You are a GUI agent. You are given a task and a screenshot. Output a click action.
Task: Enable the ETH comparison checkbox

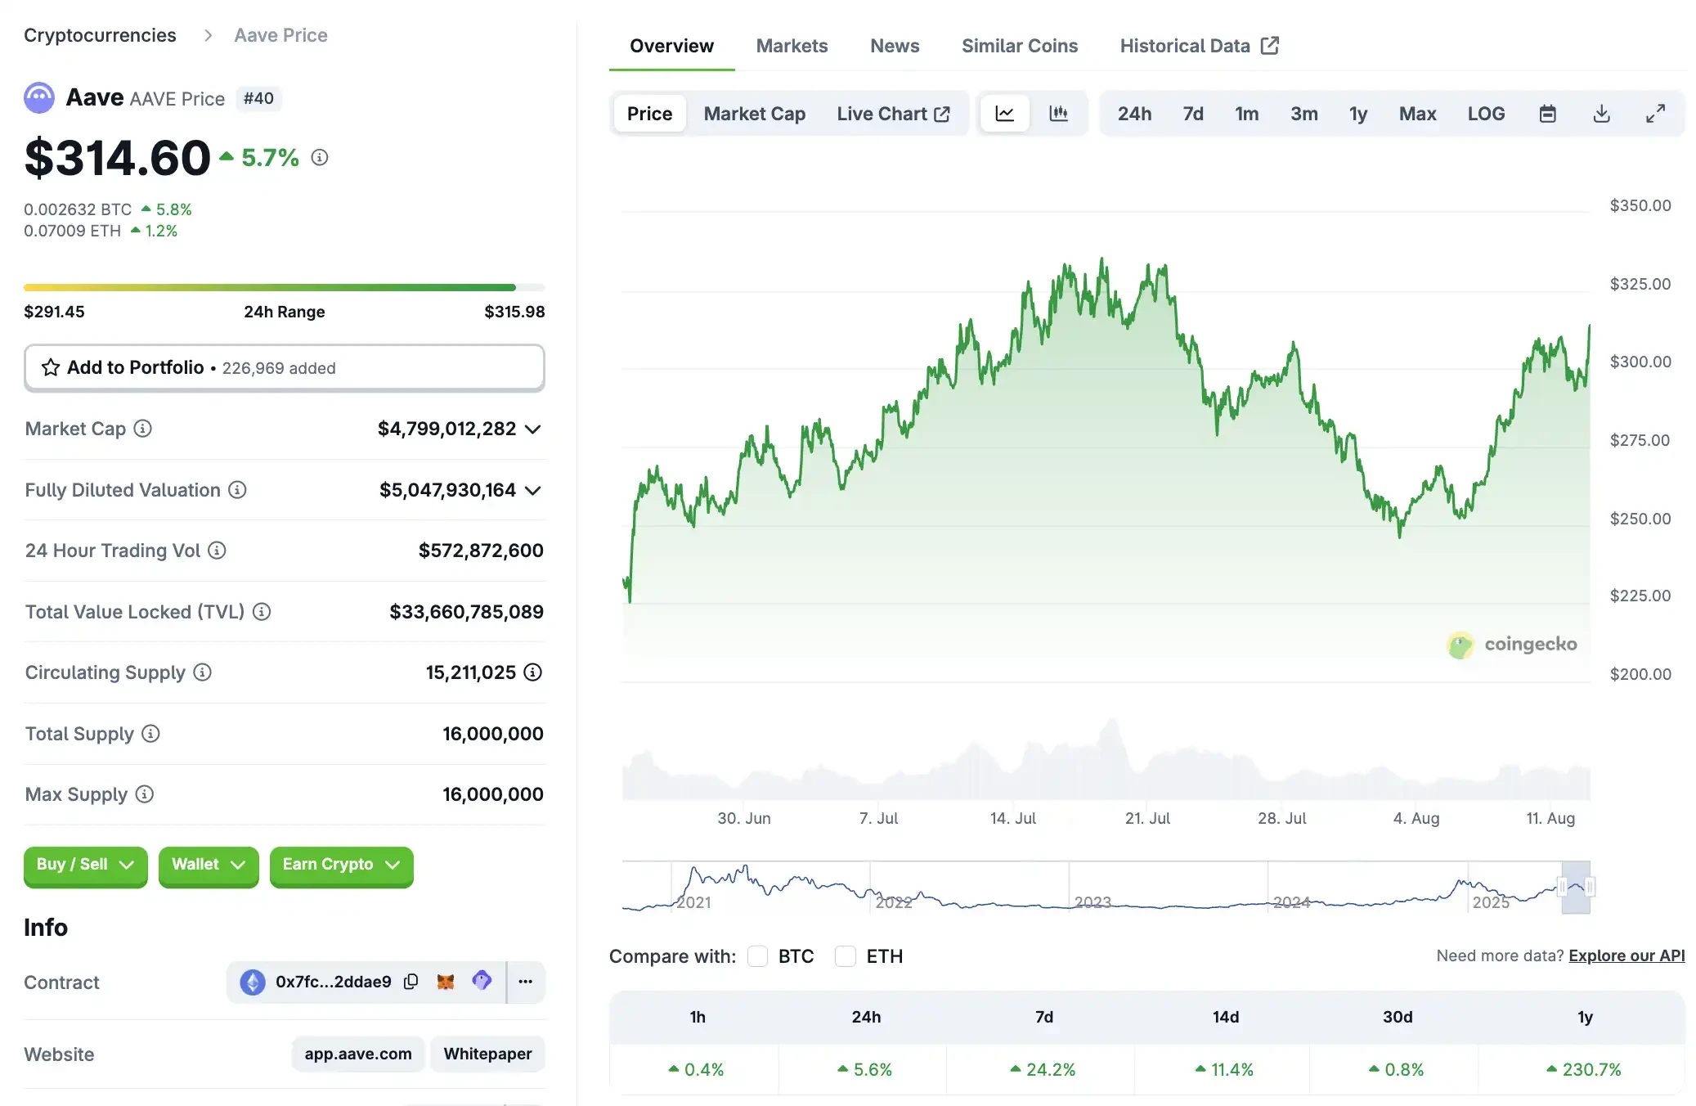[846, 955]
